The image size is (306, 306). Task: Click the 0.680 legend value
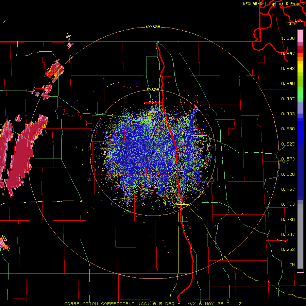coord(288,129)
